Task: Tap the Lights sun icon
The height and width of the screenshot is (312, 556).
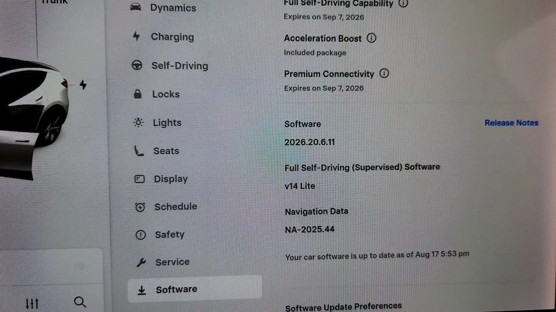Action: (x=138, y=122)
